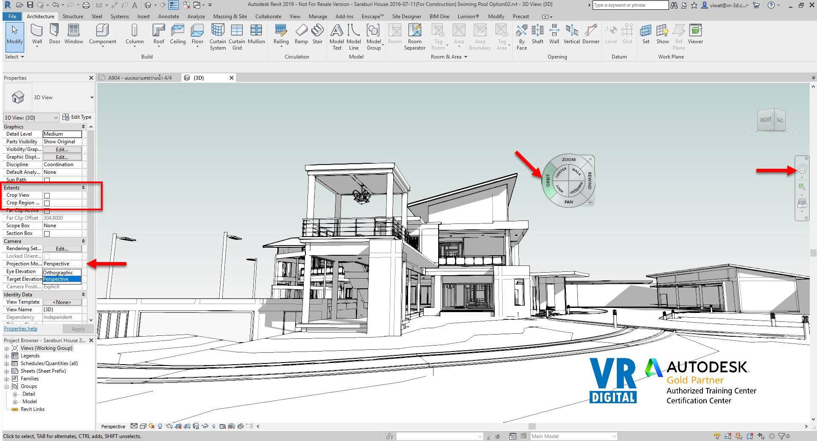Click the Rendering Settings Edit button
817x441 pixels.
[62, 249]
